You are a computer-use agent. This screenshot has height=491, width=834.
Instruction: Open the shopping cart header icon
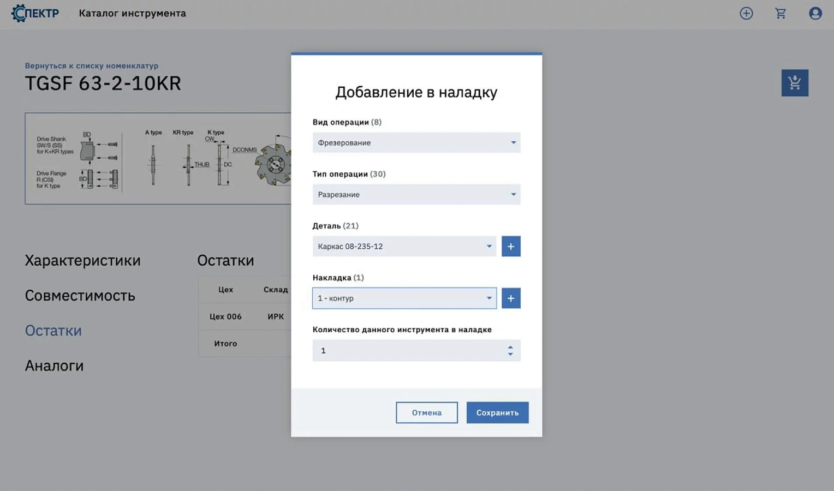781,13
